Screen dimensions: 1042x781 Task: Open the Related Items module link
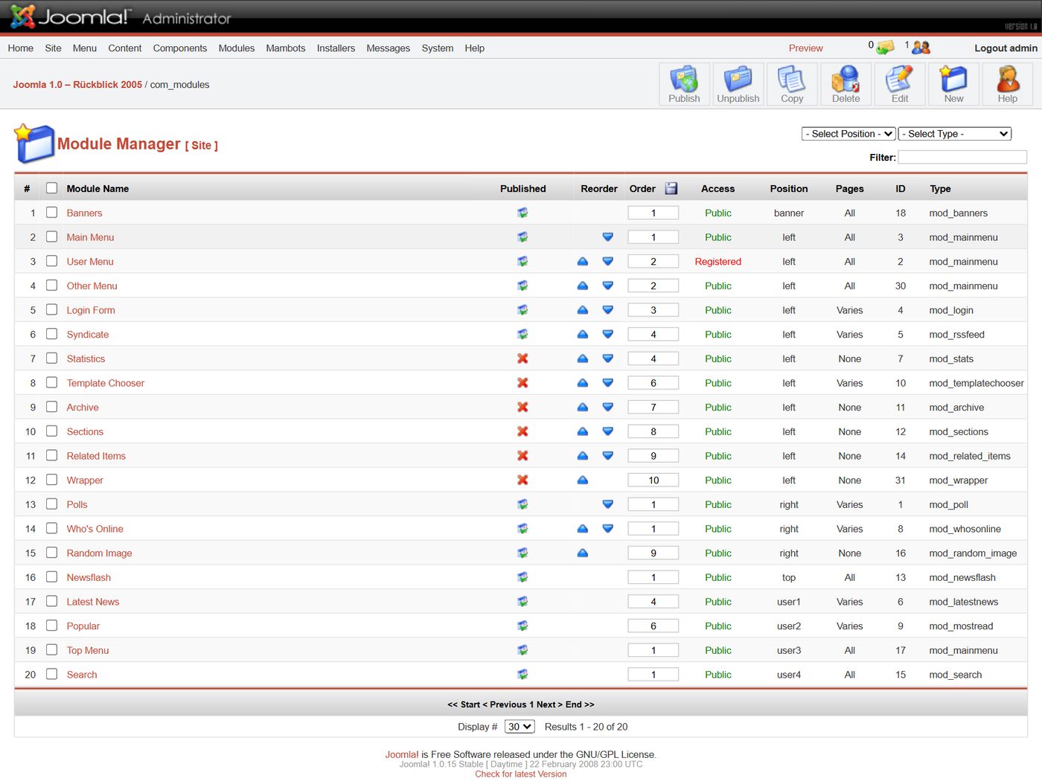tap(96, 456)
